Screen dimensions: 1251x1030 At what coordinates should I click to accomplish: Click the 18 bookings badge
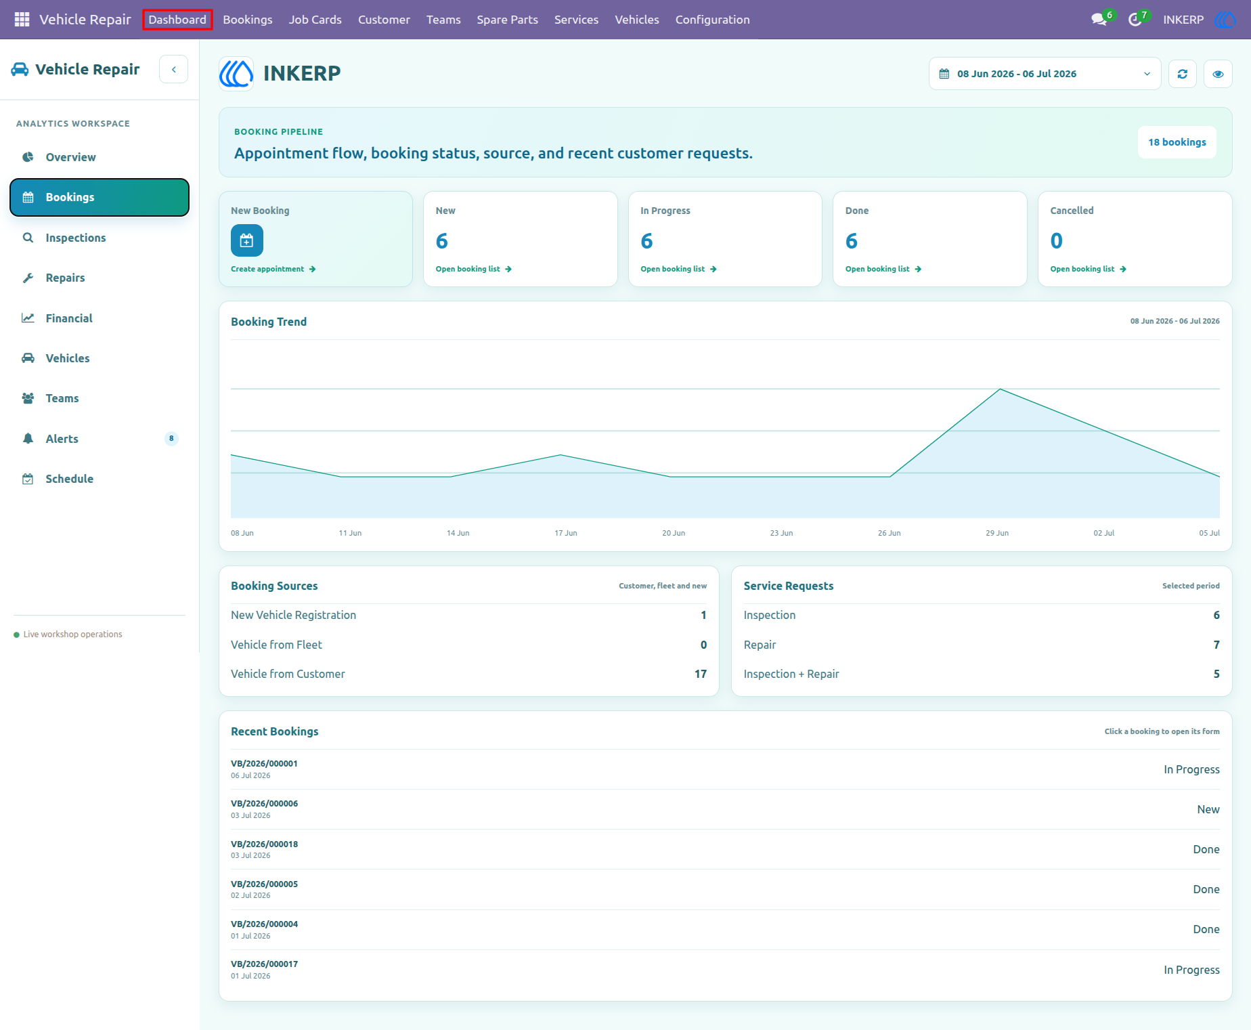pos(1177,142)
